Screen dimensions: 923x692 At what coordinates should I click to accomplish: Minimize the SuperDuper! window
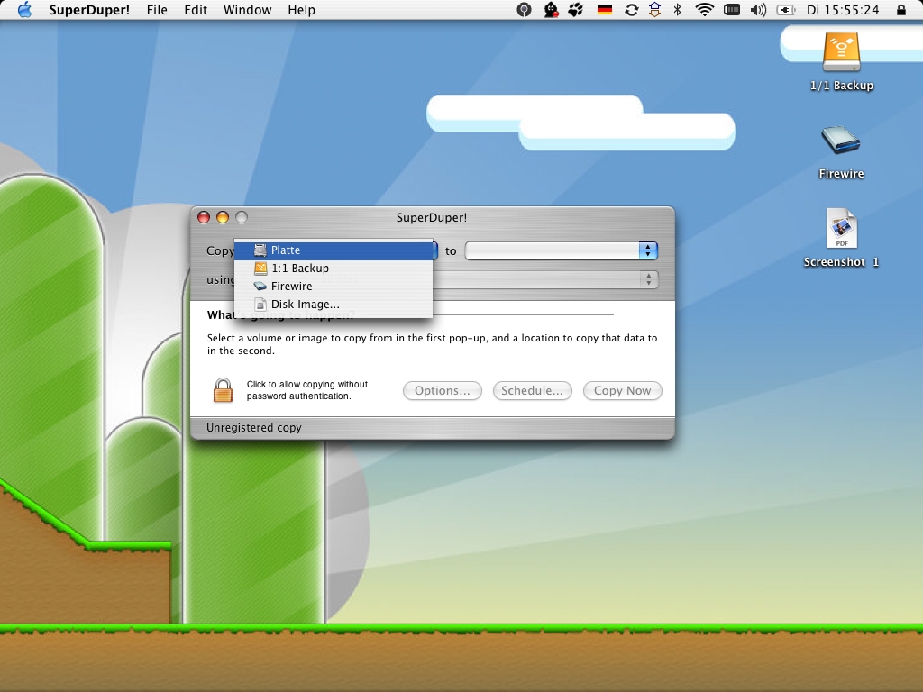click(x=223, y=217)
